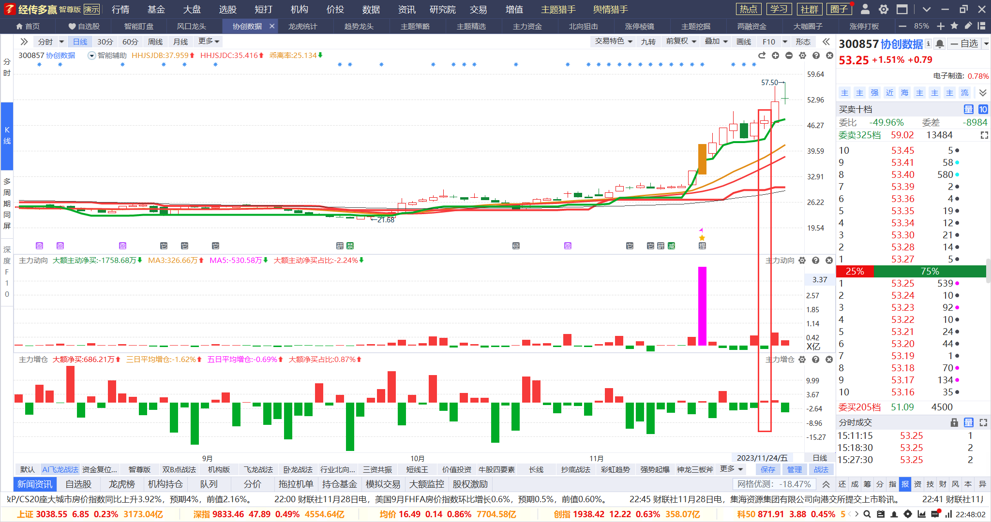991x522 pixels.
Task: Click the chart redo arrow icon
Action: [762, 56]
